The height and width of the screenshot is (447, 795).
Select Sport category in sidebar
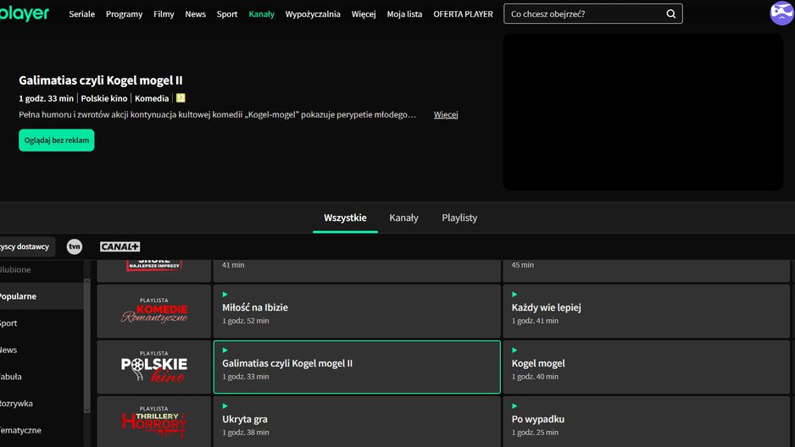[x=42, y=323]
